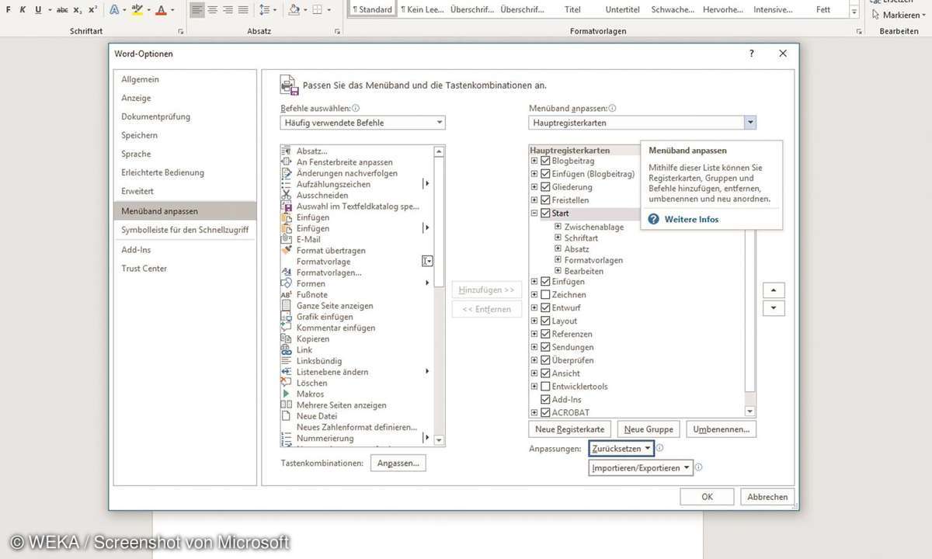
Task: Open the Importieren/Exportieren dropdown
Action: pyautogui.click(x=641, y=467)
